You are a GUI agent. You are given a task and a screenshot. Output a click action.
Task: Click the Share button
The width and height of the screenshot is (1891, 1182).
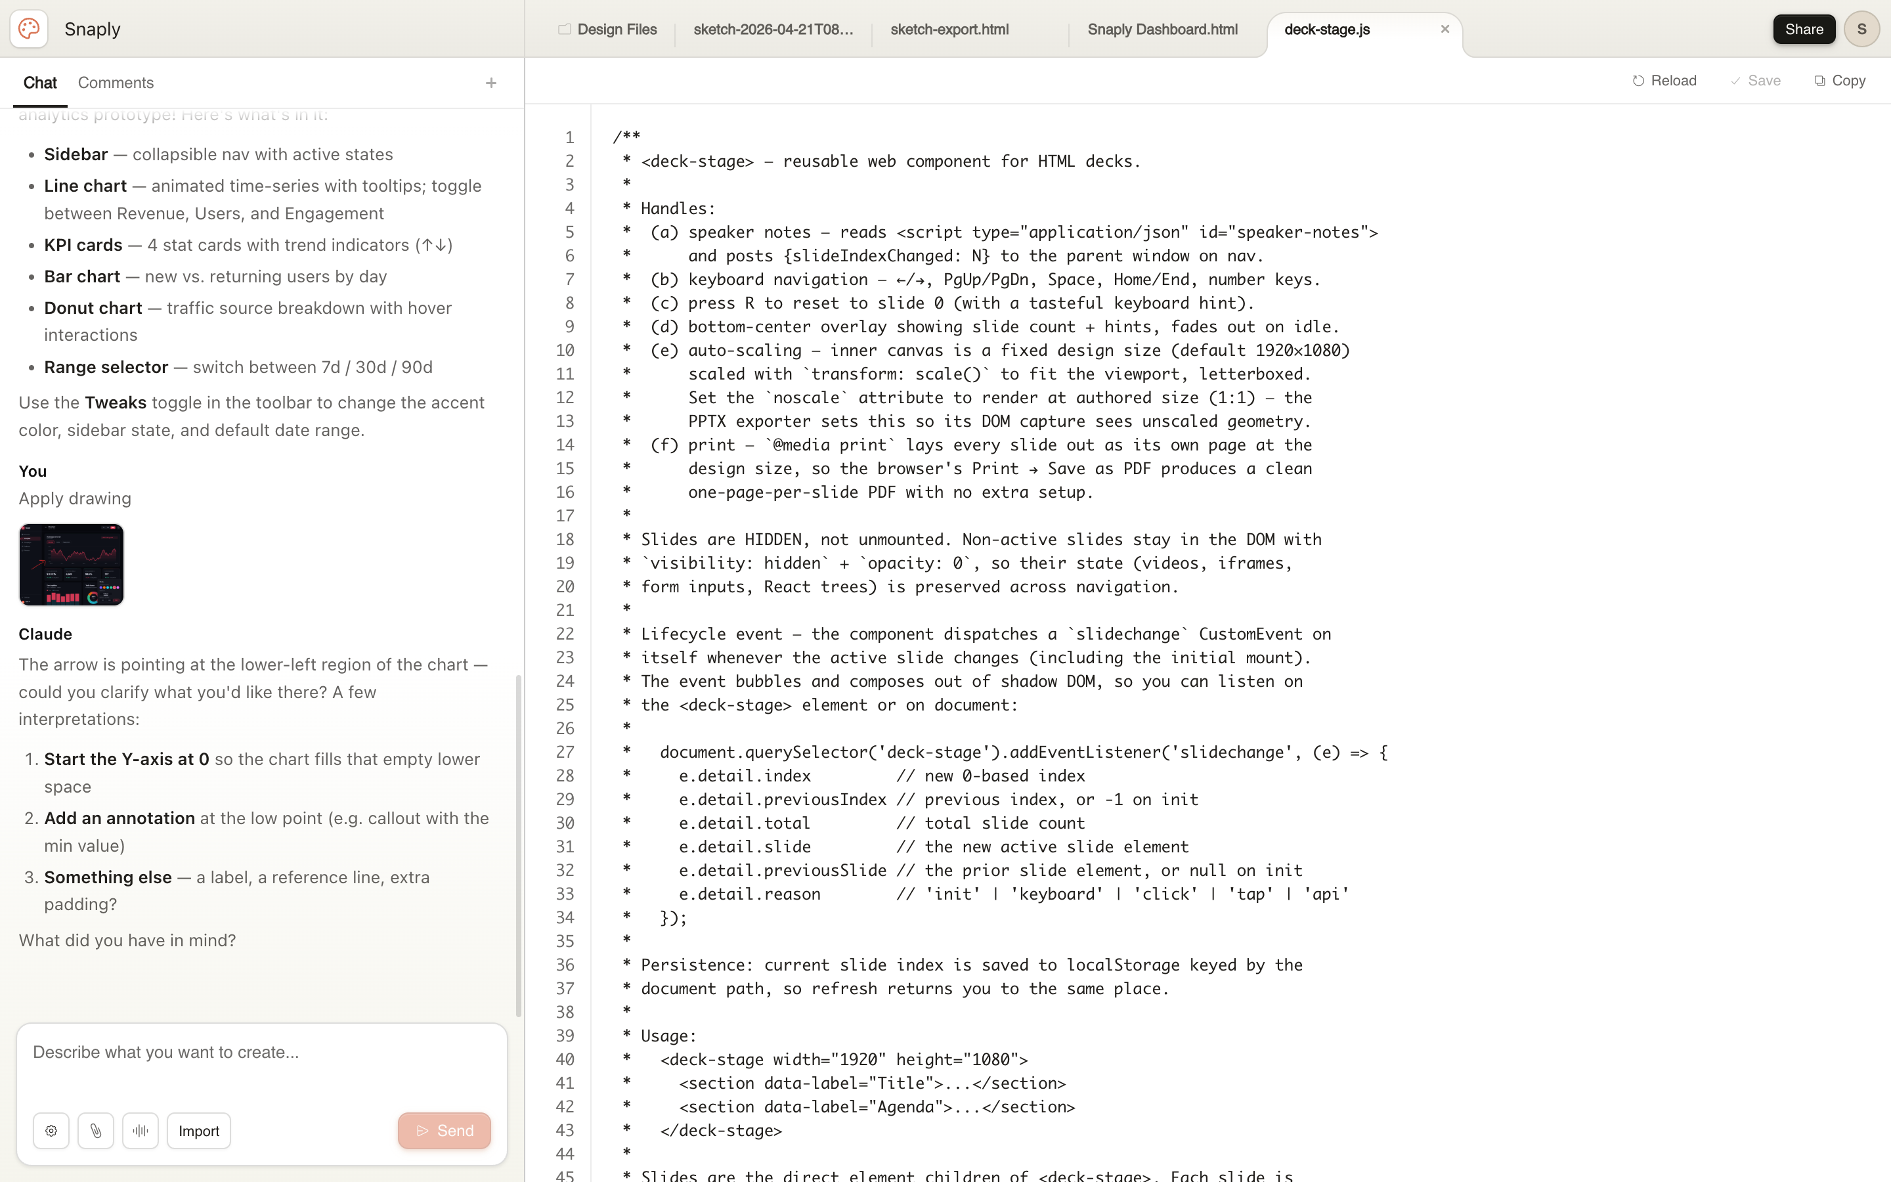pyautogui.click(x=1804, y=29)
